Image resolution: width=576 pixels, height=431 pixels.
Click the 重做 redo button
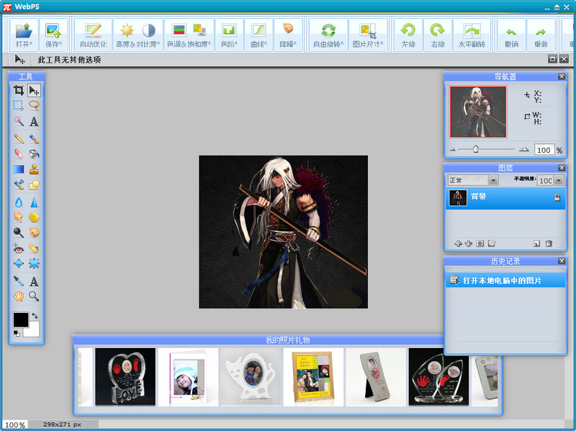(x=541, y=35)
